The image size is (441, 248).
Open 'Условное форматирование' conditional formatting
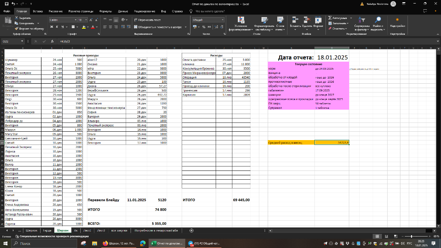241,24
